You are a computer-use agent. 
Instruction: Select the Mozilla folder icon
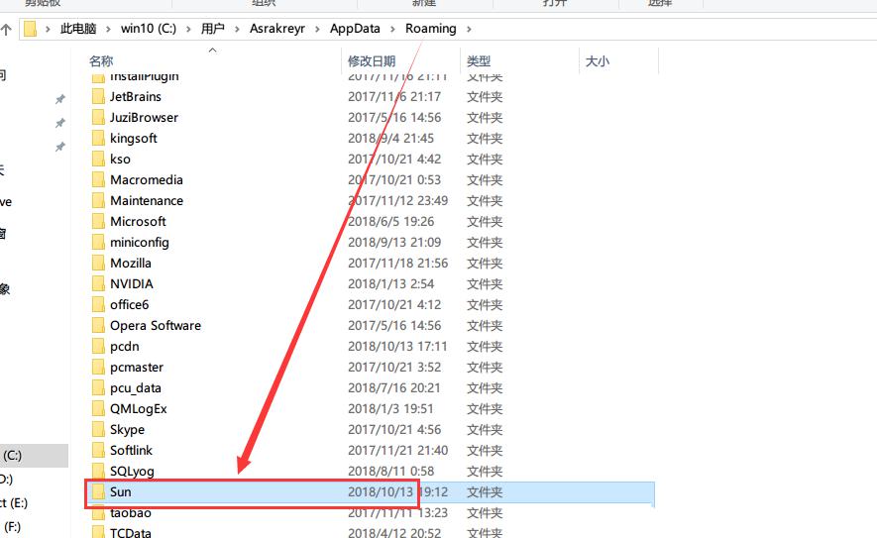pyautogui.click(x=98, y=263)
